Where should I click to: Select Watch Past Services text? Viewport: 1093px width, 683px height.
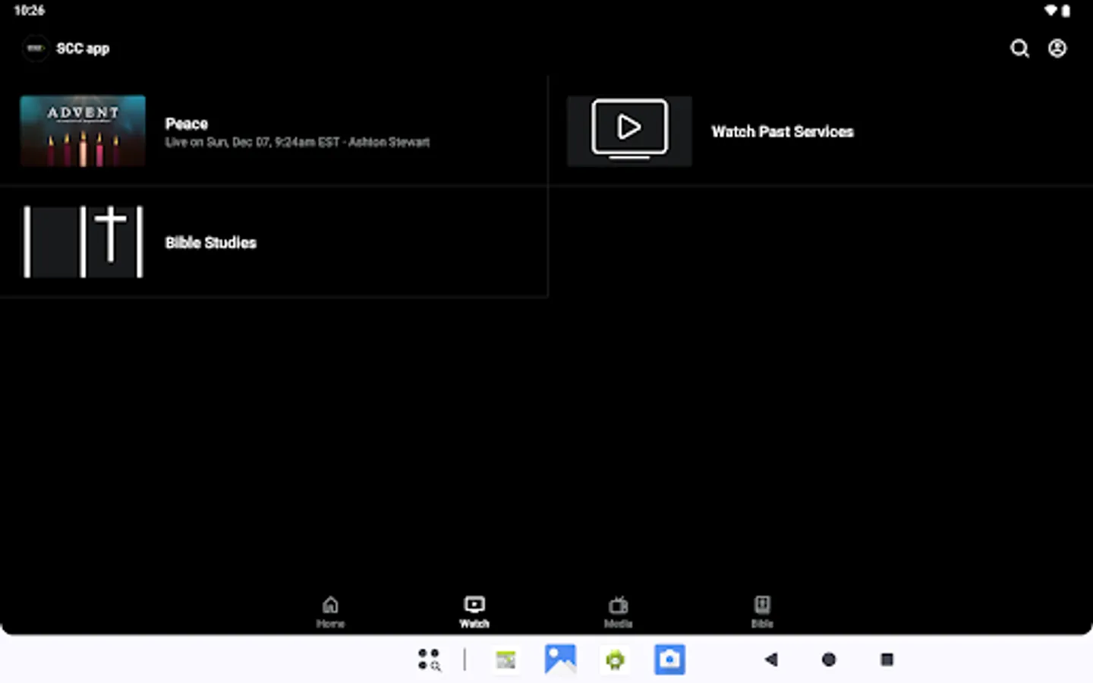tap(783, 131)
